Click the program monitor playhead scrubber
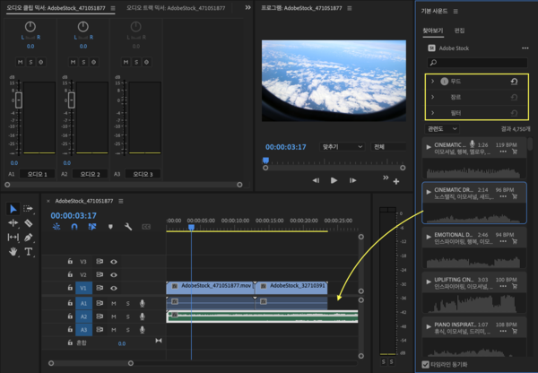 265,161
